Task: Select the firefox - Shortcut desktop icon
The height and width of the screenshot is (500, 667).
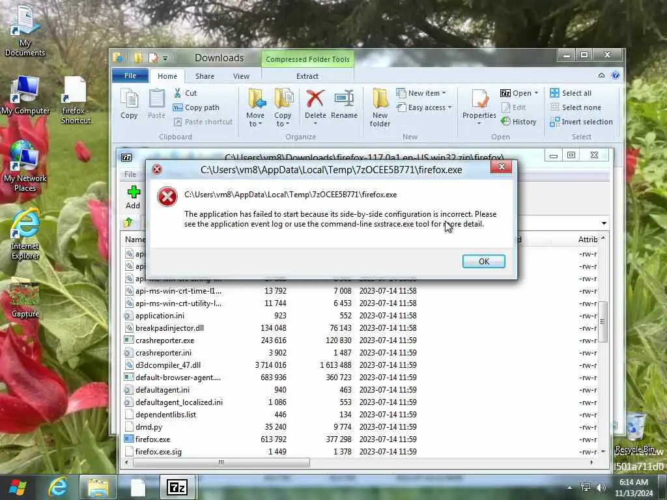Action: (x=76, y=100)
